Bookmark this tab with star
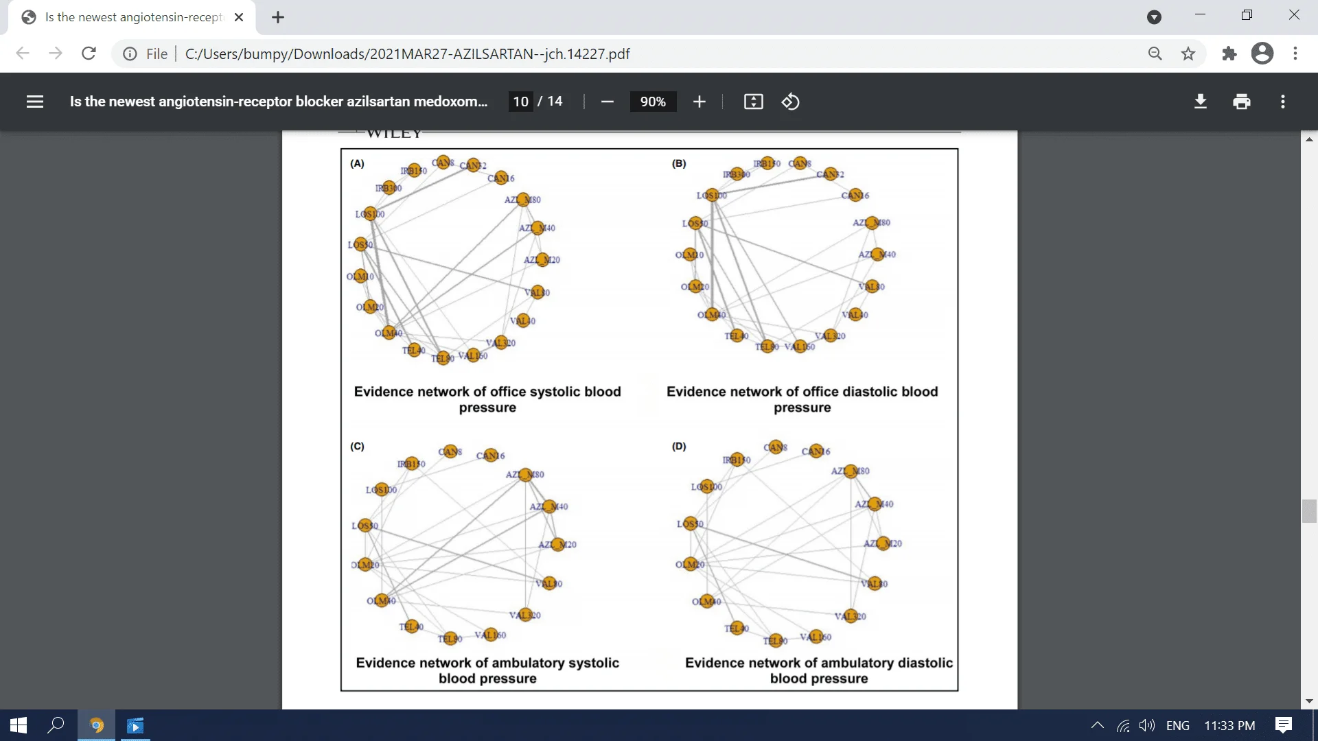The height and width of the screenshot is (741, 1318). click(x=1188, y=54)
